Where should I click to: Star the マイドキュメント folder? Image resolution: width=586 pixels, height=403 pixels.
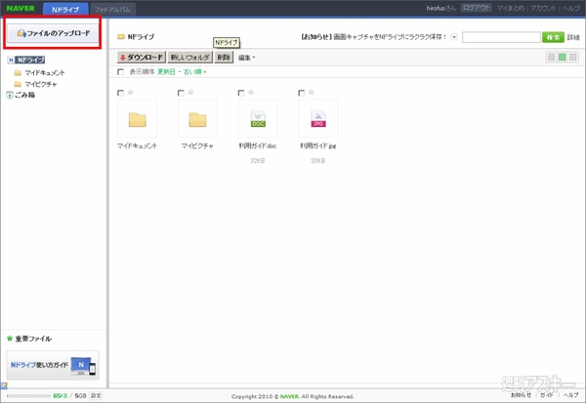pyautogui.click(x=131, y=92)
